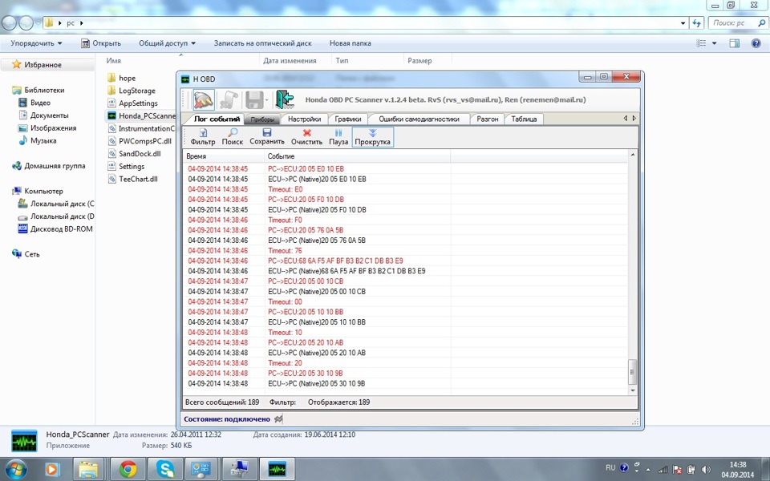The height and width of the screenshot is (481, 770).
Task: Click the Событие column header
Action: pyautogui.click(x=357, y=156)
